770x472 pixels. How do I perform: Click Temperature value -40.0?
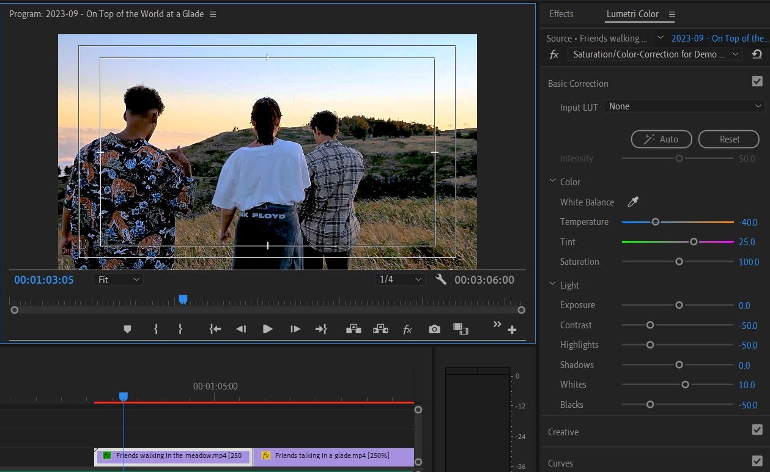(748, 222)
